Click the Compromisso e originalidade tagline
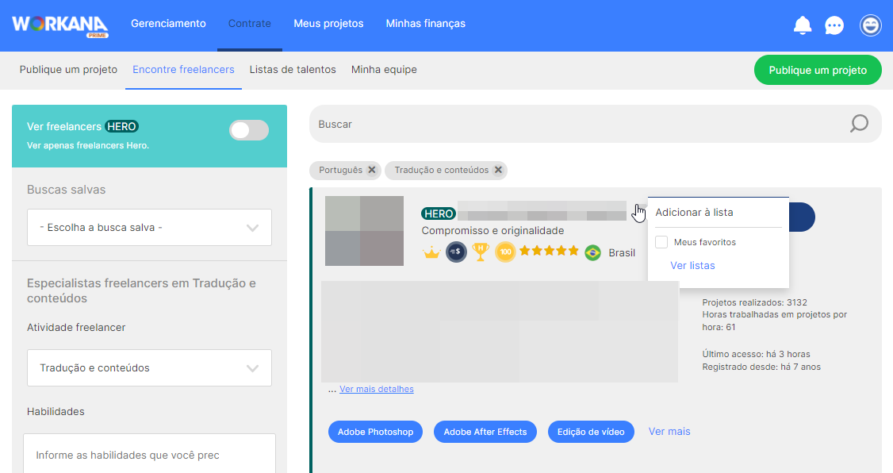 [x=492, y=231]
